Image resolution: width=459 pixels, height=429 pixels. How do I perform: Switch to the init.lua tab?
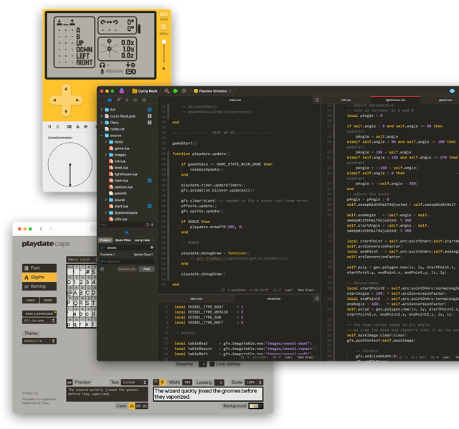pyautogui.click(x=346, y=100)
